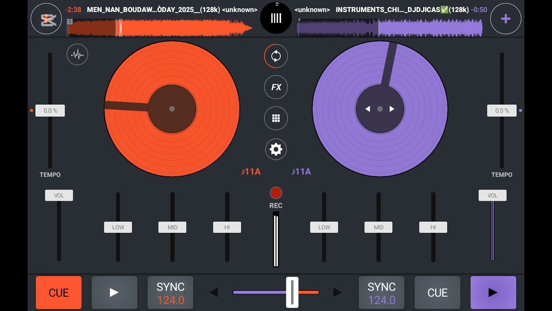
Task: Tap left deck key label 11A
Action: [251, 171]
